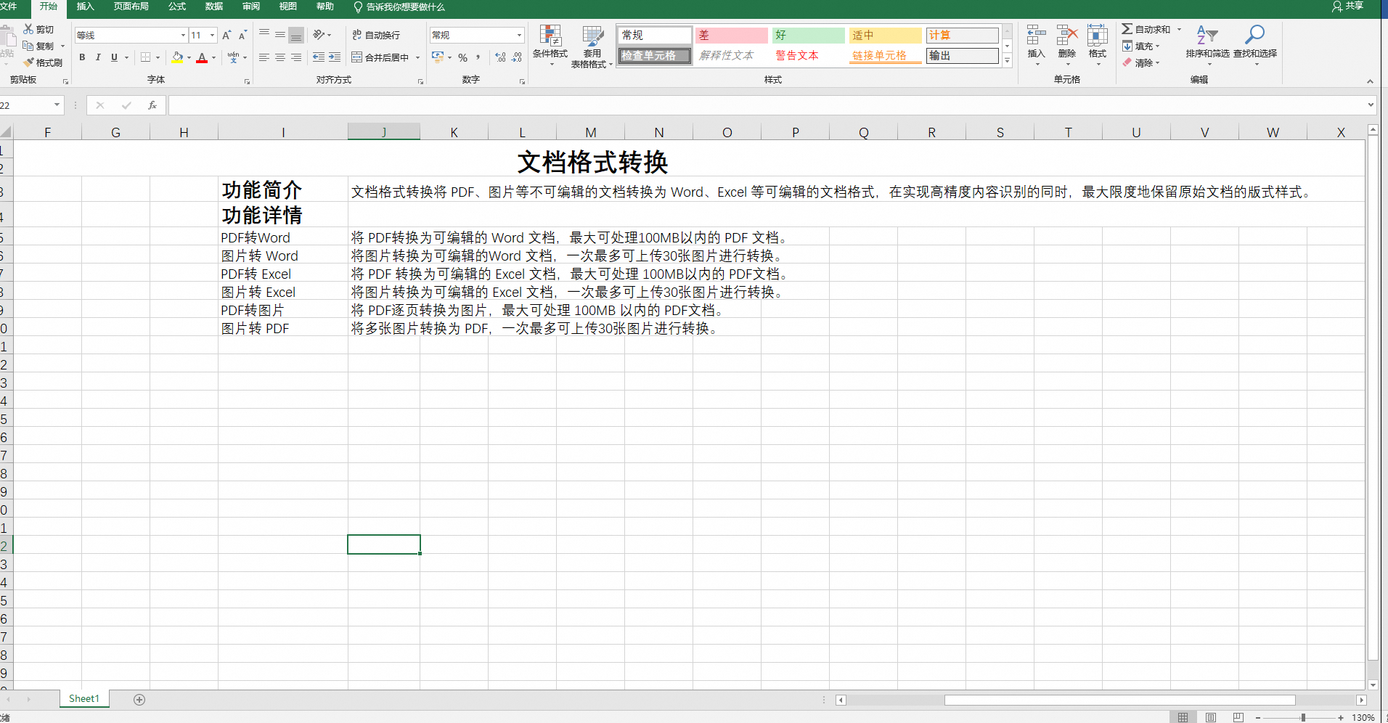The width and height of the screenshot is (1388, 723).
Task: Click the insert function fx icon
Action: pos(152,105)
